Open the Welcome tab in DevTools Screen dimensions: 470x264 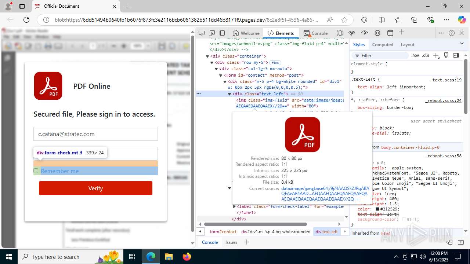pyautogui.click(x=246, y=33)
